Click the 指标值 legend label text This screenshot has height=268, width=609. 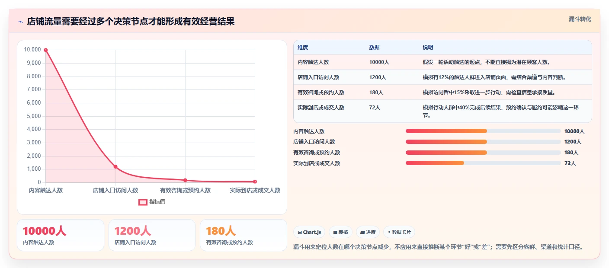pos(157,202)
